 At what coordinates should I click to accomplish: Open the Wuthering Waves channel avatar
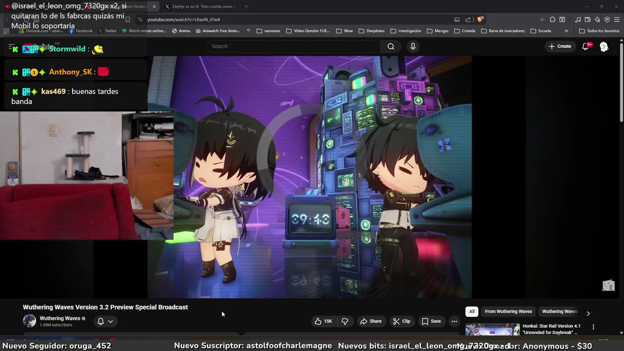click(30, 321)
